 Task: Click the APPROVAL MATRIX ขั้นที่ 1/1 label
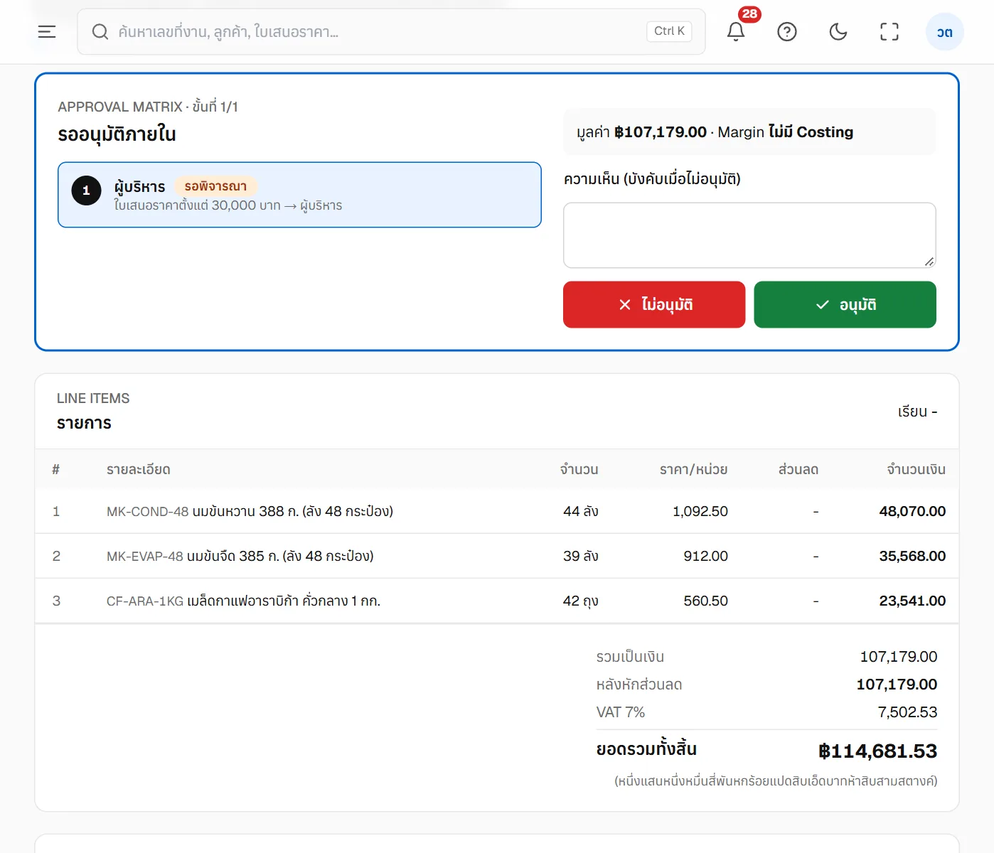coord(148,107)
